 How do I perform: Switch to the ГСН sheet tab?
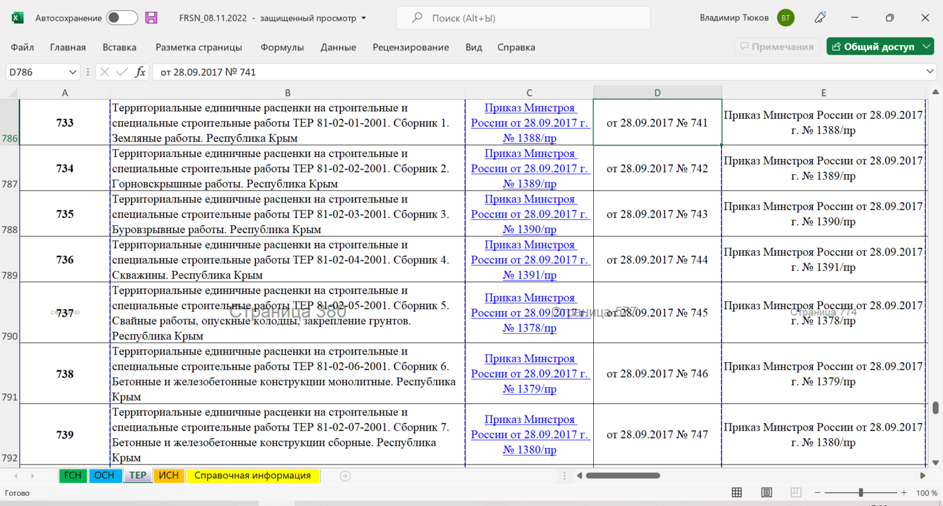click(x=72, y=476)
